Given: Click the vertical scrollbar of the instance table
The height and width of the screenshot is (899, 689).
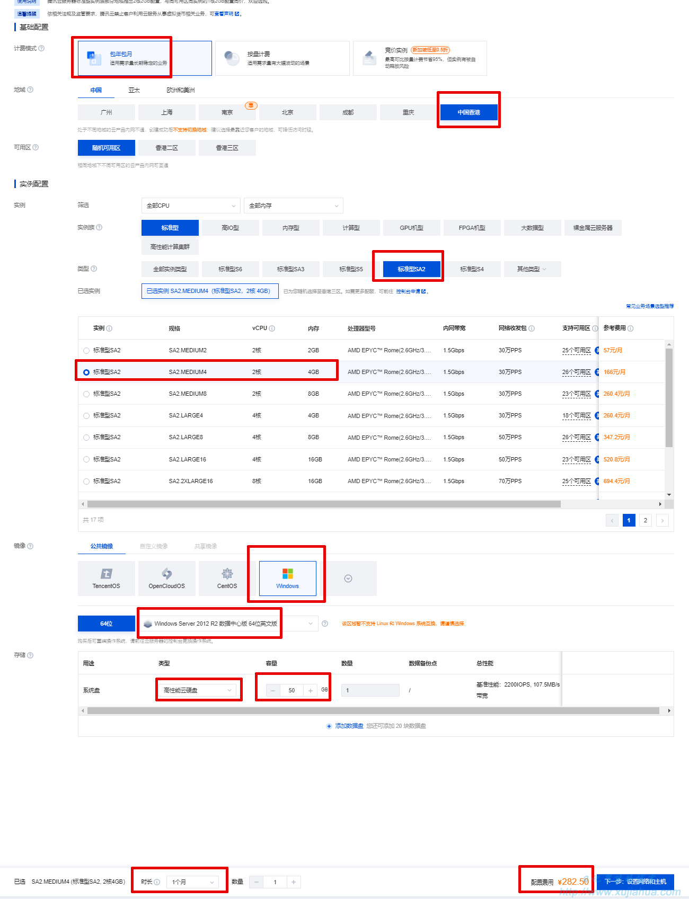Looking at the screenshot, I should pyautogui.click(x=669, y=397).
